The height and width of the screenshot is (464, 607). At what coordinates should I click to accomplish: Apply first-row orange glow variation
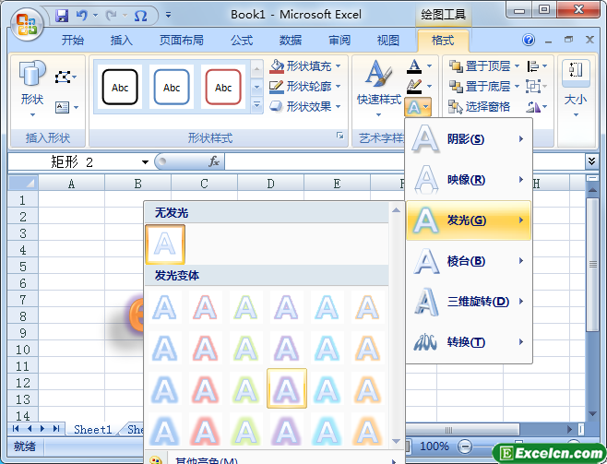pyautogui.click(x=368, y=307)
